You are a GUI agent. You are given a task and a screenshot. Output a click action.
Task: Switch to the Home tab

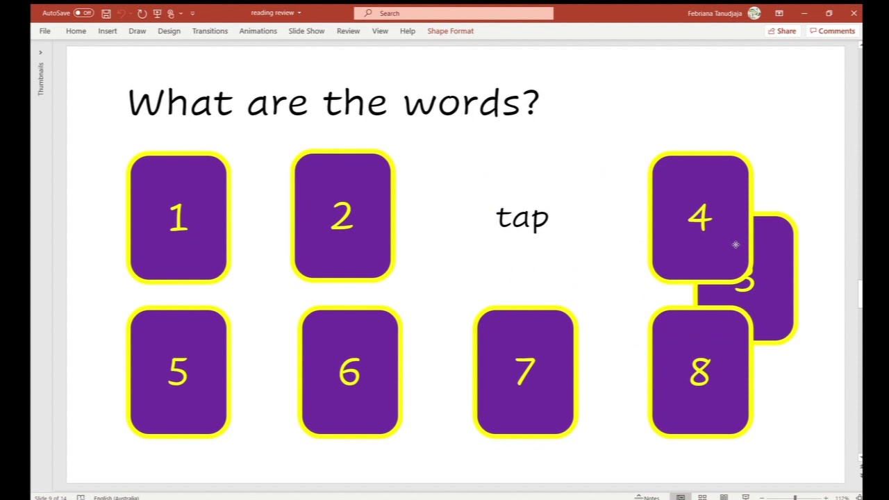76,31
